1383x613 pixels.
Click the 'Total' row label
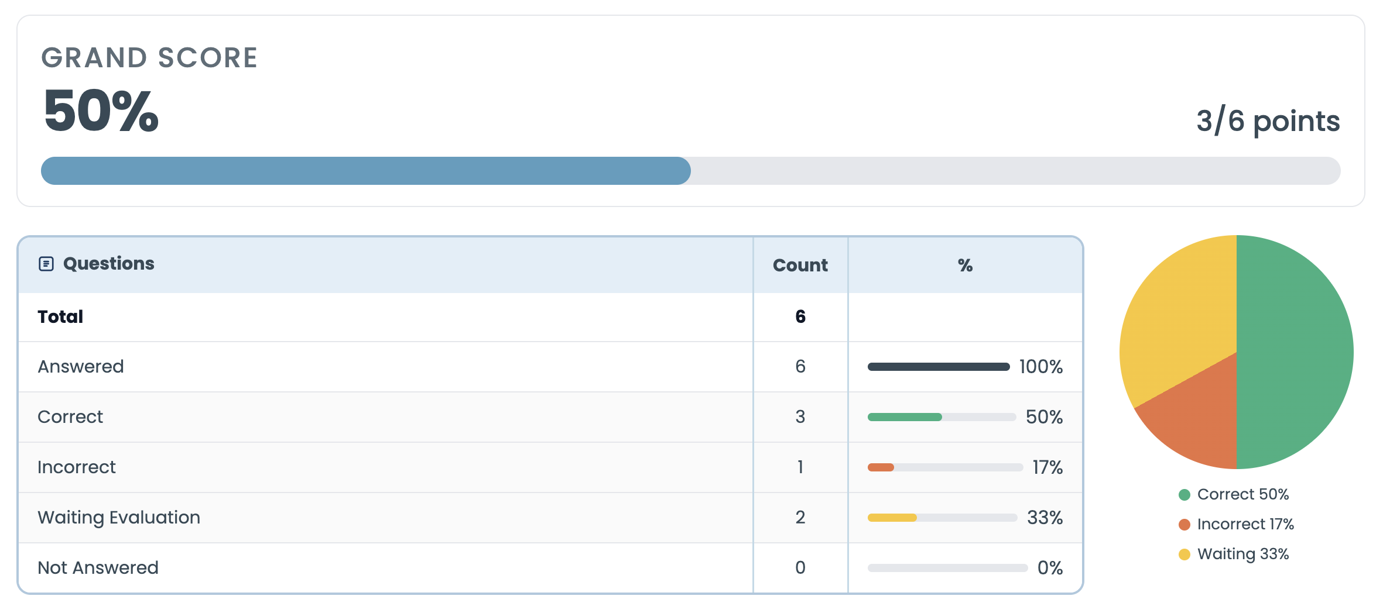(60, 316)
